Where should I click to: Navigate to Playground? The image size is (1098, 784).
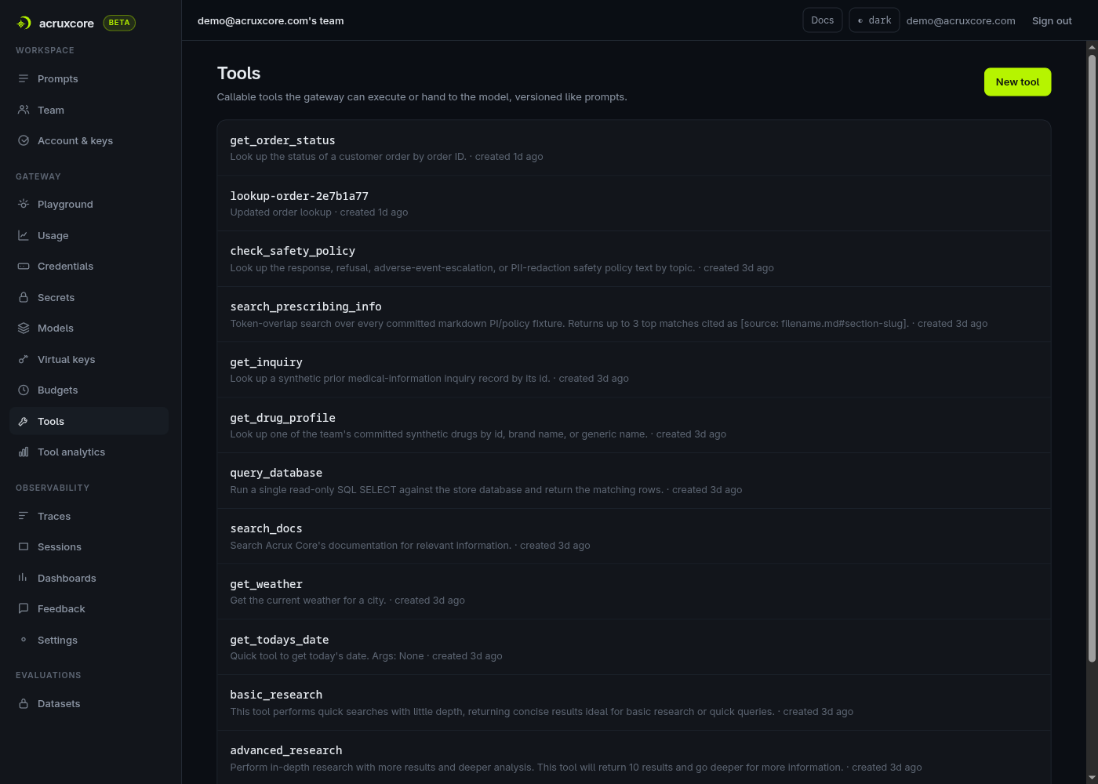[x=89, y=204]
